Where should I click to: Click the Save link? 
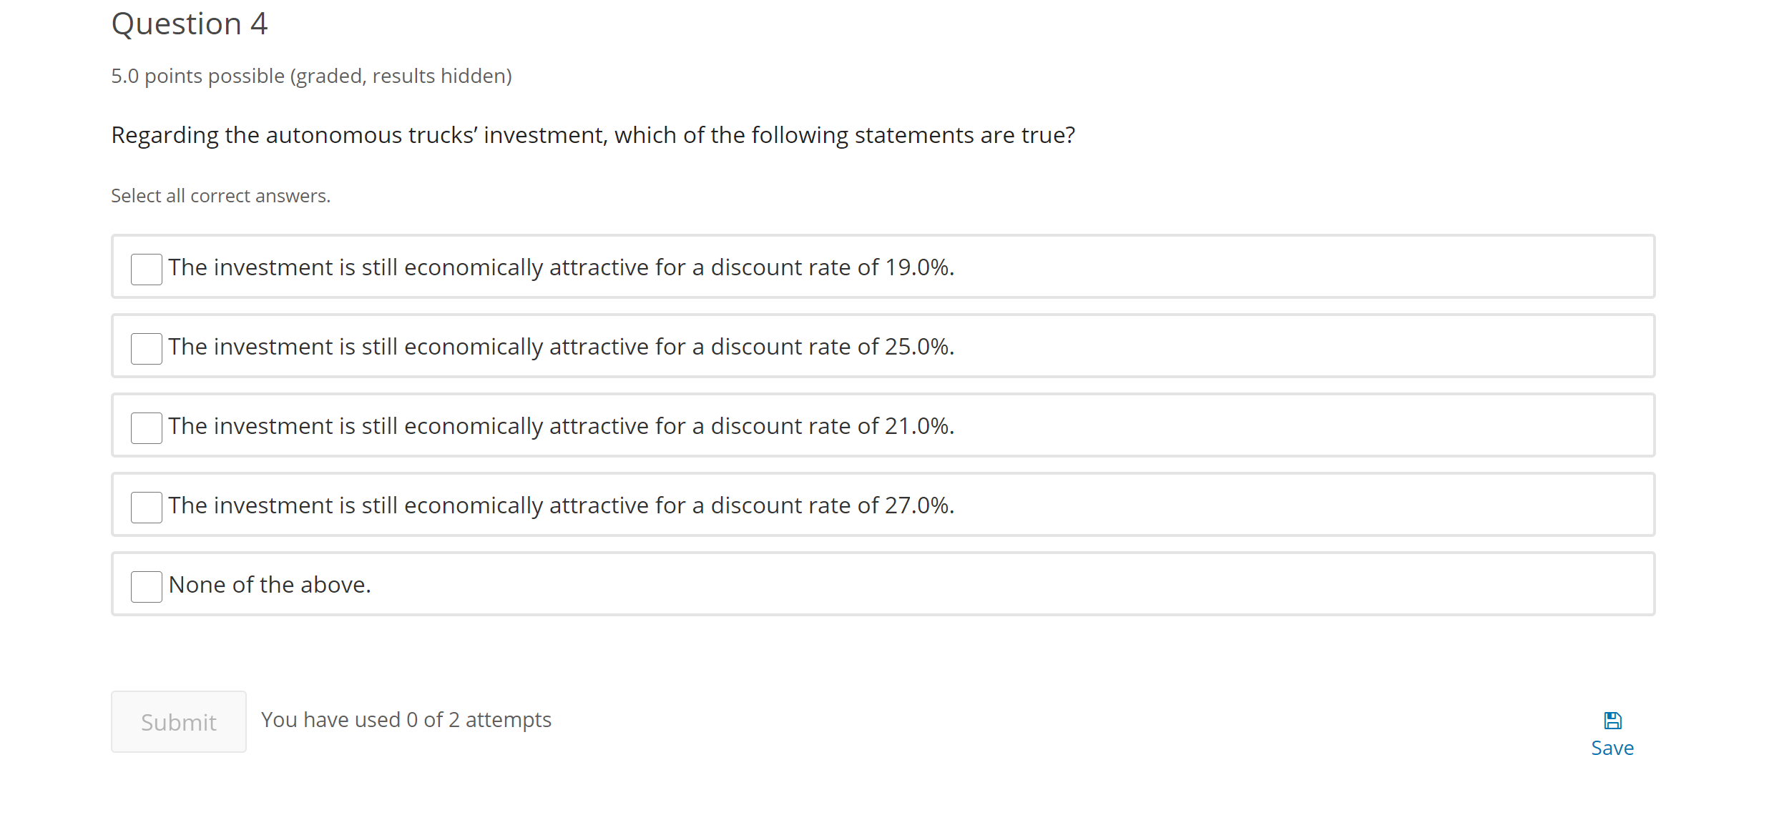1612,747
